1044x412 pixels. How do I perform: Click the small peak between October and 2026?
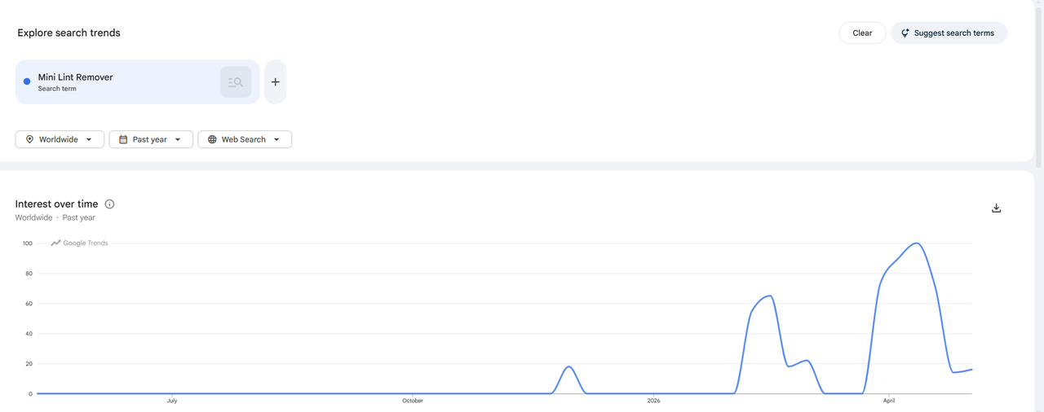569,367
